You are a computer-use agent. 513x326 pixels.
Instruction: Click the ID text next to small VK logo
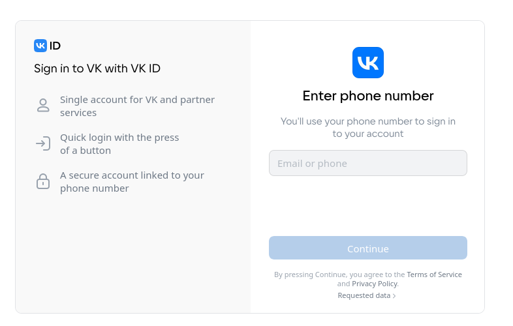point(55,46)
